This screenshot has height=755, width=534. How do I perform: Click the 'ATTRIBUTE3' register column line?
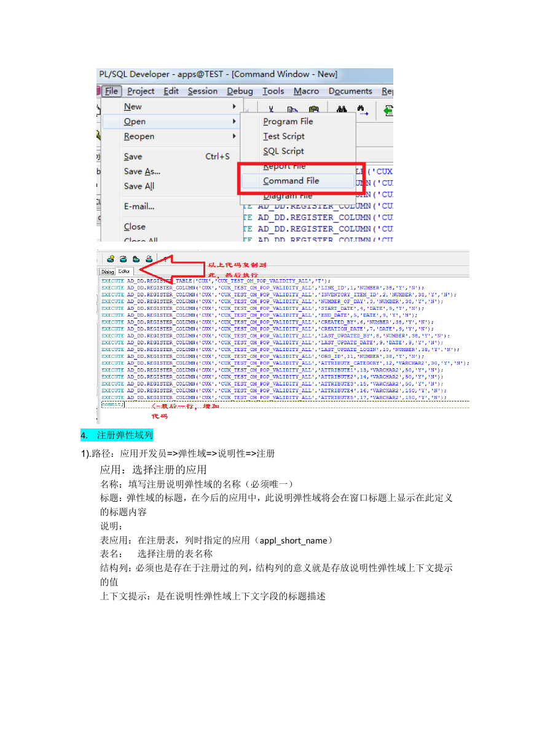pyautogui.click(x=273, y=384)
